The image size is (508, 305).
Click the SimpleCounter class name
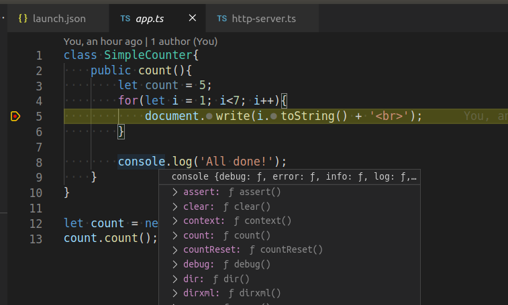click(148, 55)
